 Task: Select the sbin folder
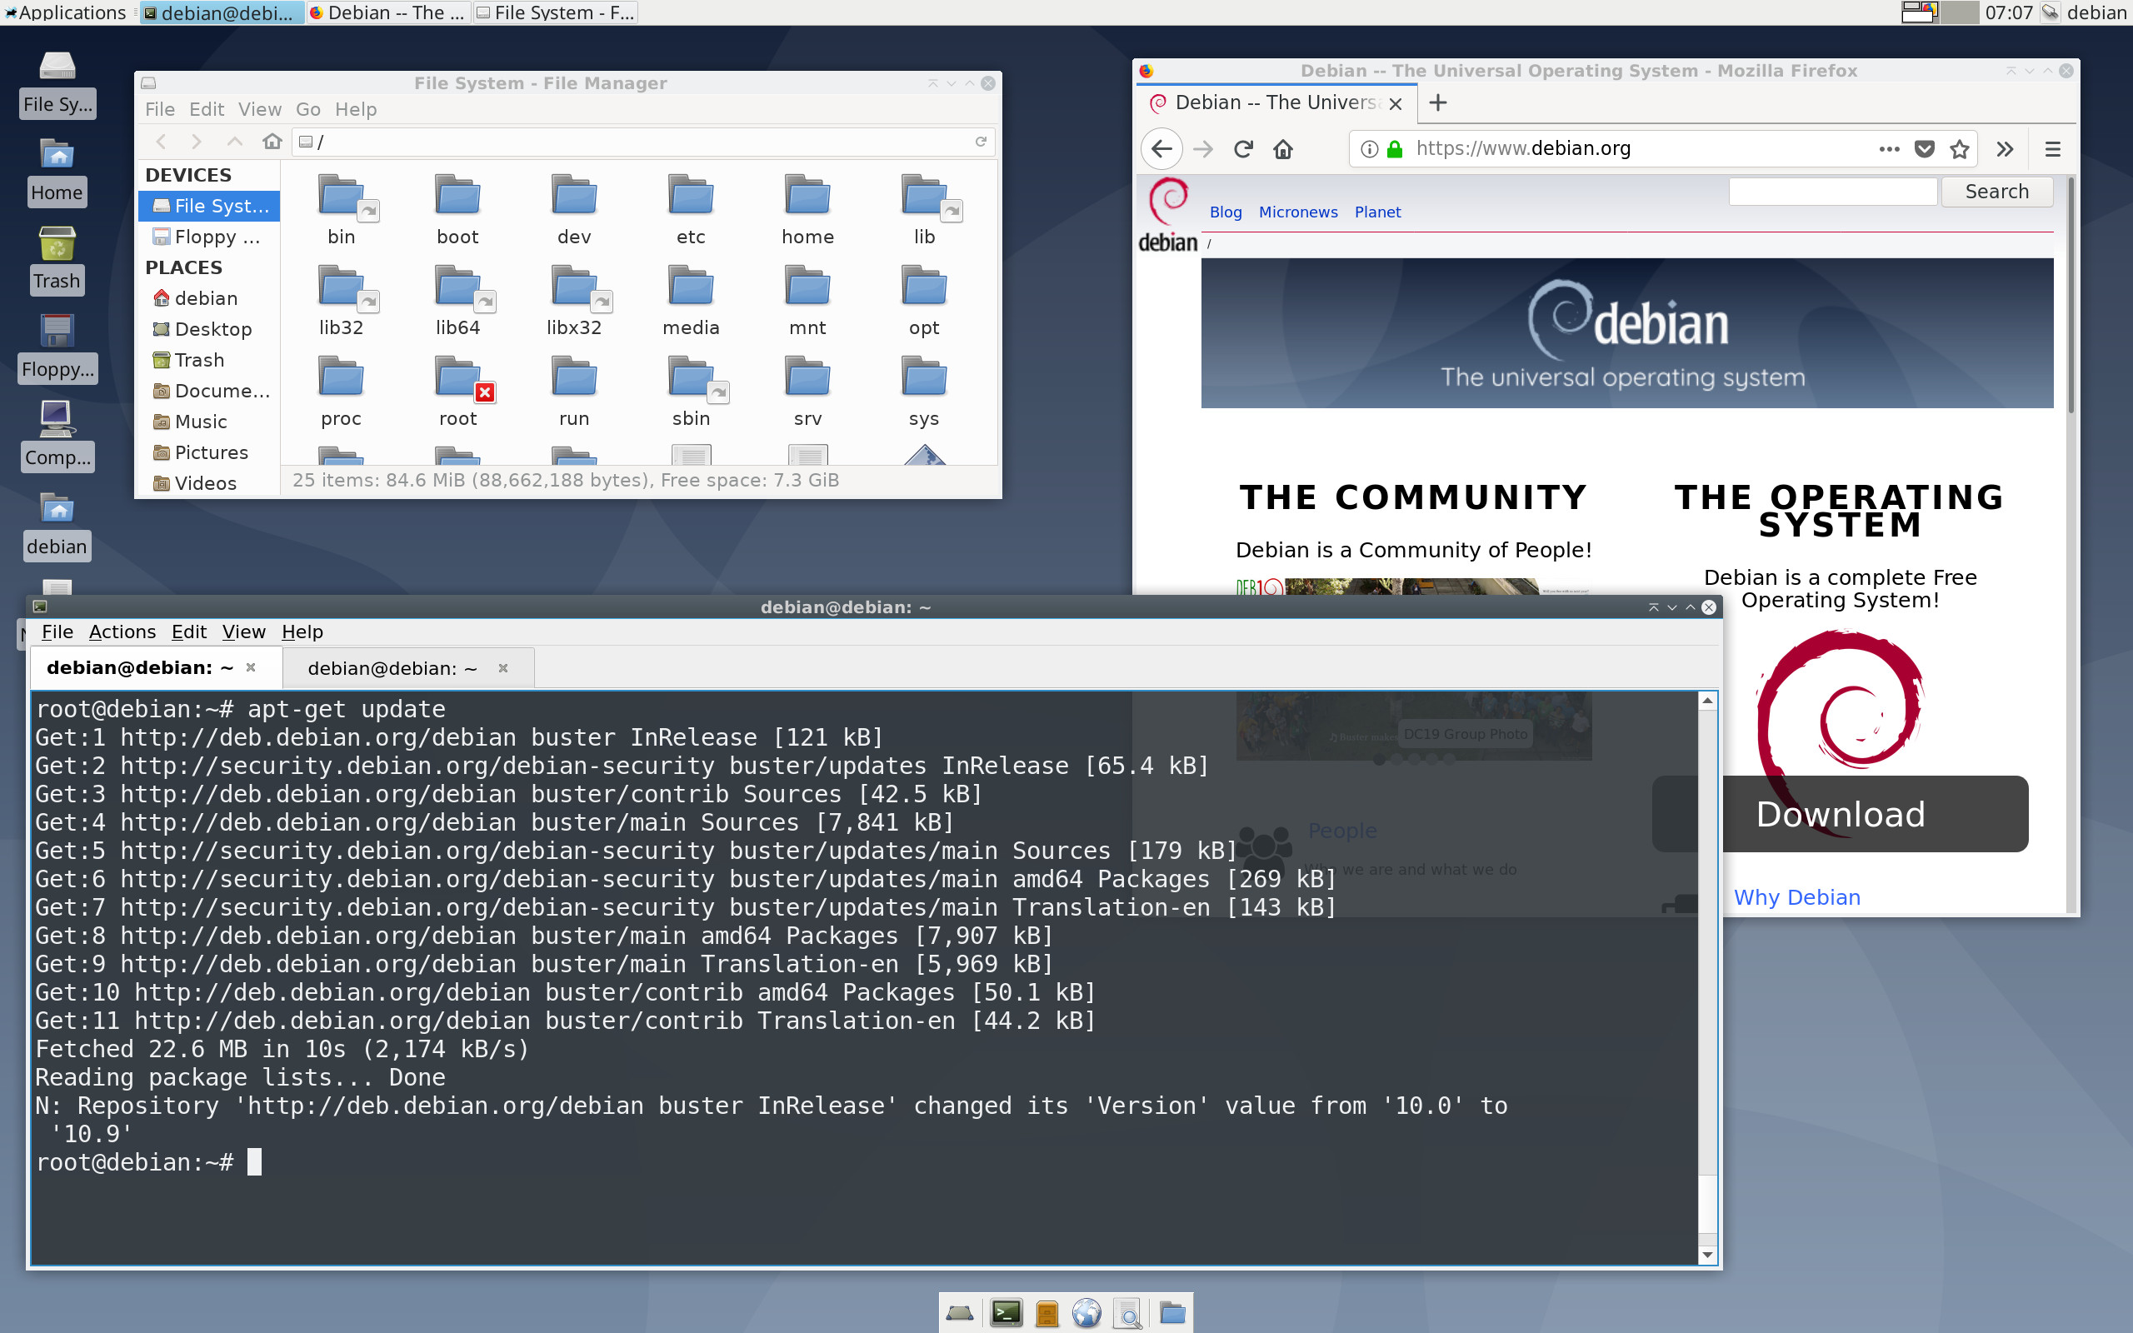691,392
